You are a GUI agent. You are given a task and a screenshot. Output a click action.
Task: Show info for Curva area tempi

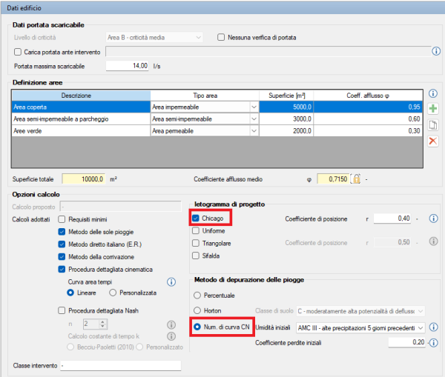click(171, 282)
